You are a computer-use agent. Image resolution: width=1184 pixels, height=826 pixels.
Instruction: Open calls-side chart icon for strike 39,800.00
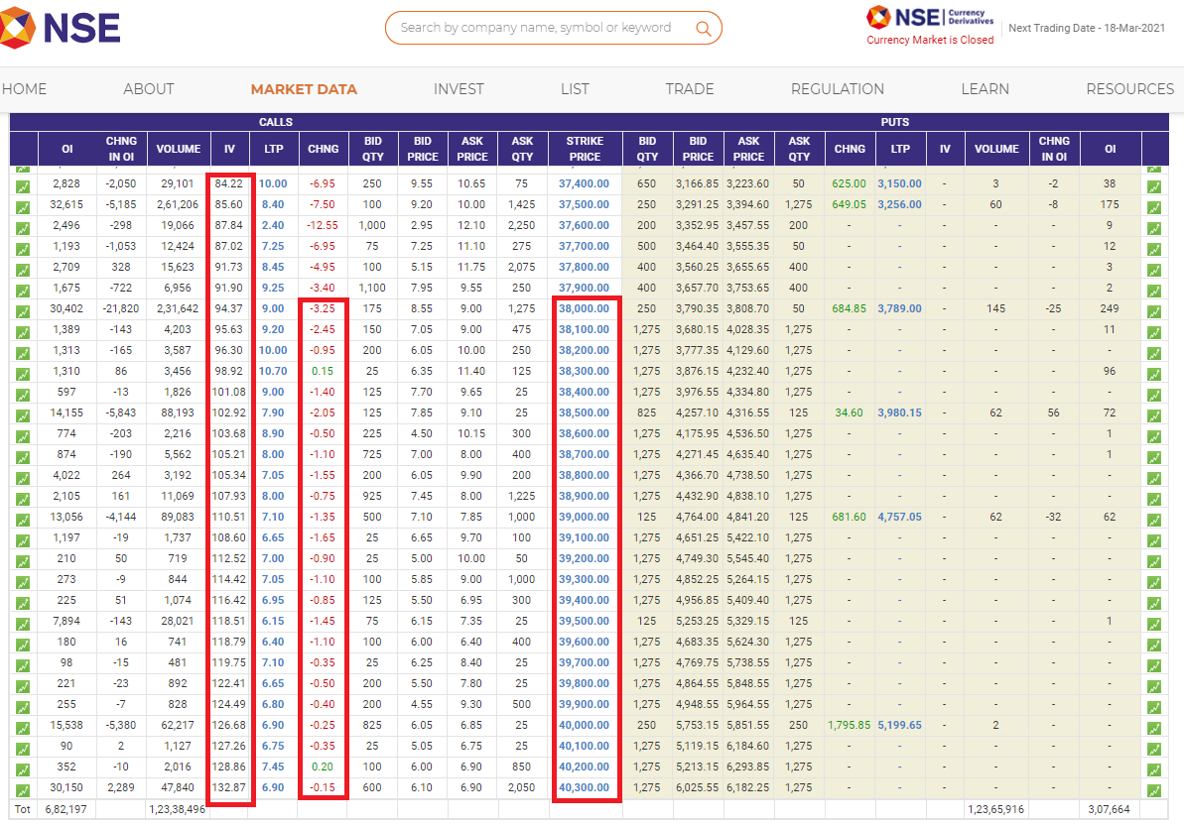tap(23, 686)
